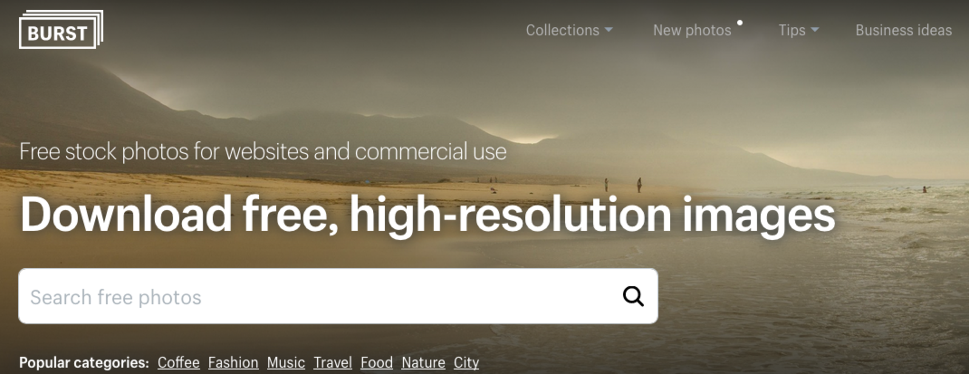
Task: Open the Travel category link
Action: [333, 363]
